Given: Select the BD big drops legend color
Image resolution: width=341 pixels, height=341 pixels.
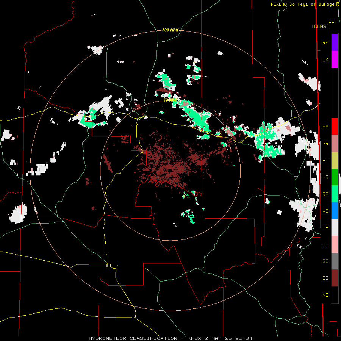Looking at the screenshot, I should coord(335,160).
